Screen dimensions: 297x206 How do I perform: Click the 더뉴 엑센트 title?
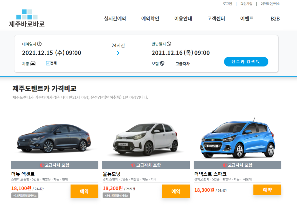tap(23, 174)
